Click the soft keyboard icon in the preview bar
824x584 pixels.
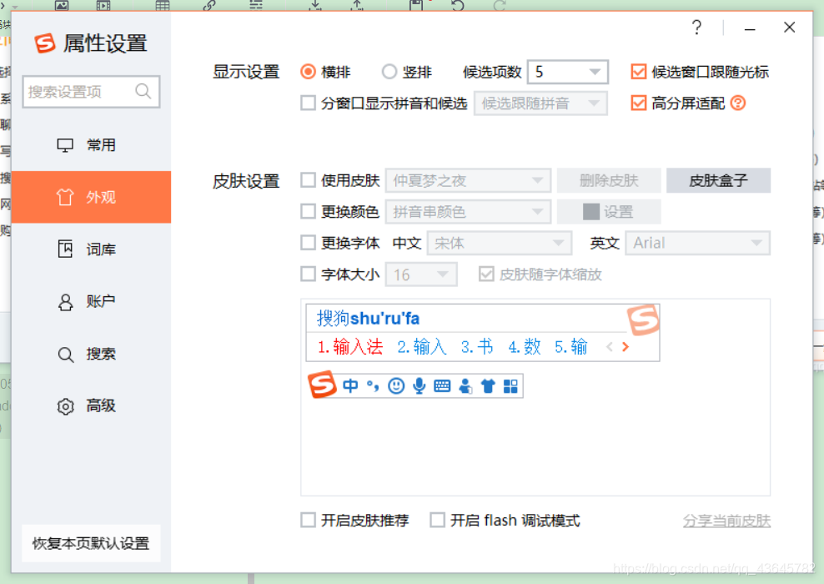(442, 386)
